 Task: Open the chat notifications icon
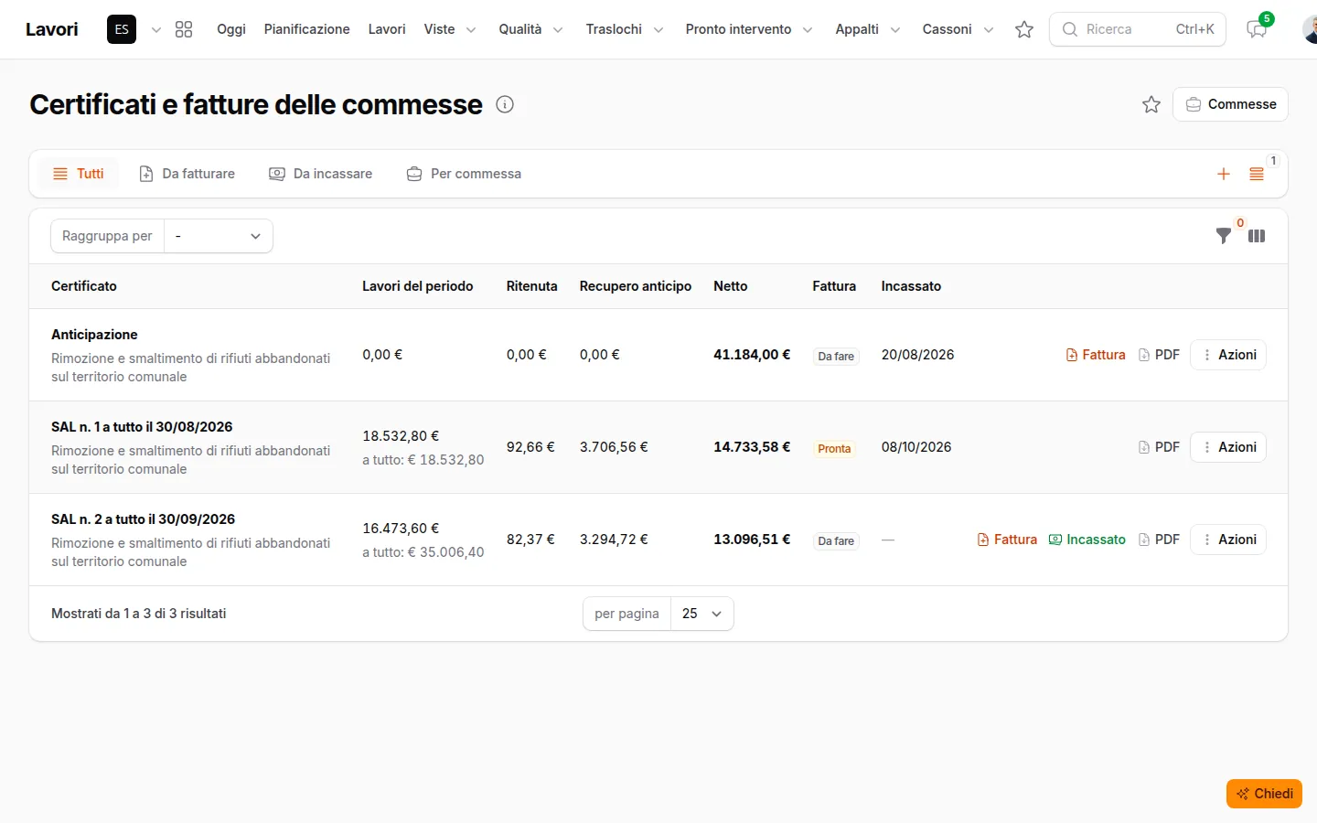coord(1258,29)
